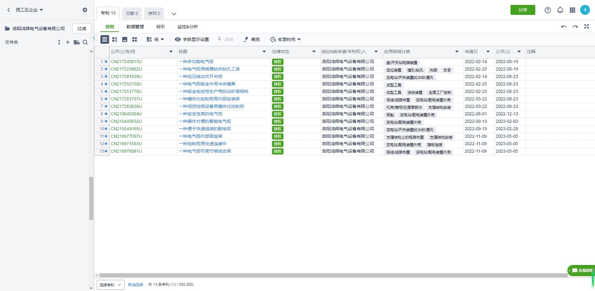
Task: Open the folder manager icon beside the plus
Action: click(x=77, y=42)
